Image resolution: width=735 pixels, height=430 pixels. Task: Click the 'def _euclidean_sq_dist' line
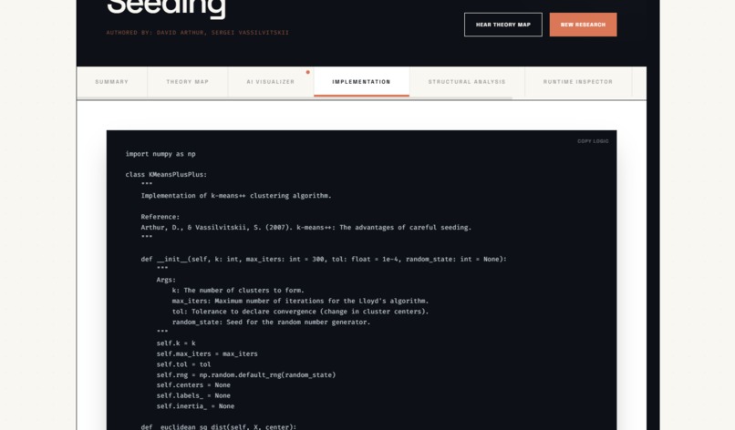[x=219, y=426]
